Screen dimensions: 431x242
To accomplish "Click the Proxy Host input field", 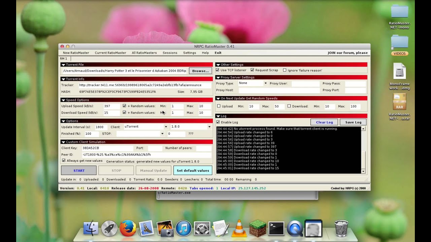I will tap(279, 90).
